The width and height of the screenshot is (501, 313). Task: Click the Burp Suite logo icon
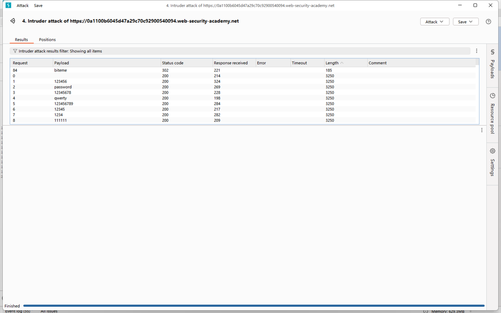(x=9, y=5)
